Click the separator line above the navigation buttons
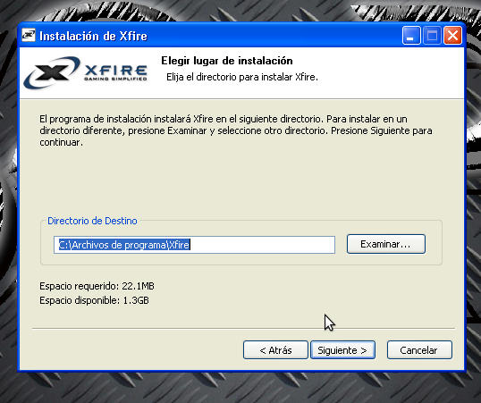Screen dimensions: 481x403 coord(243,329)
